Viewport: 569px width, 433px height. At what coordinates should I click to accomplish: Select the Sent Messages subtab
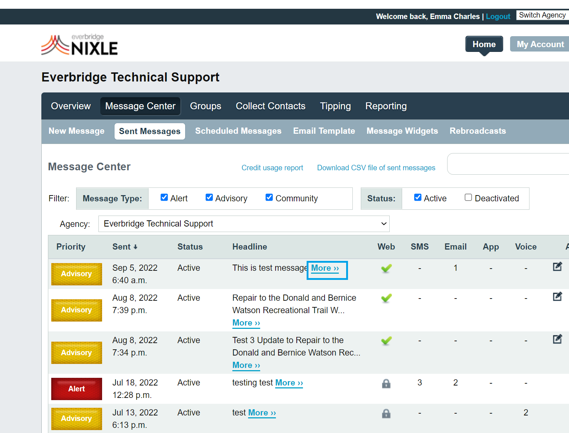click(150, 131)
